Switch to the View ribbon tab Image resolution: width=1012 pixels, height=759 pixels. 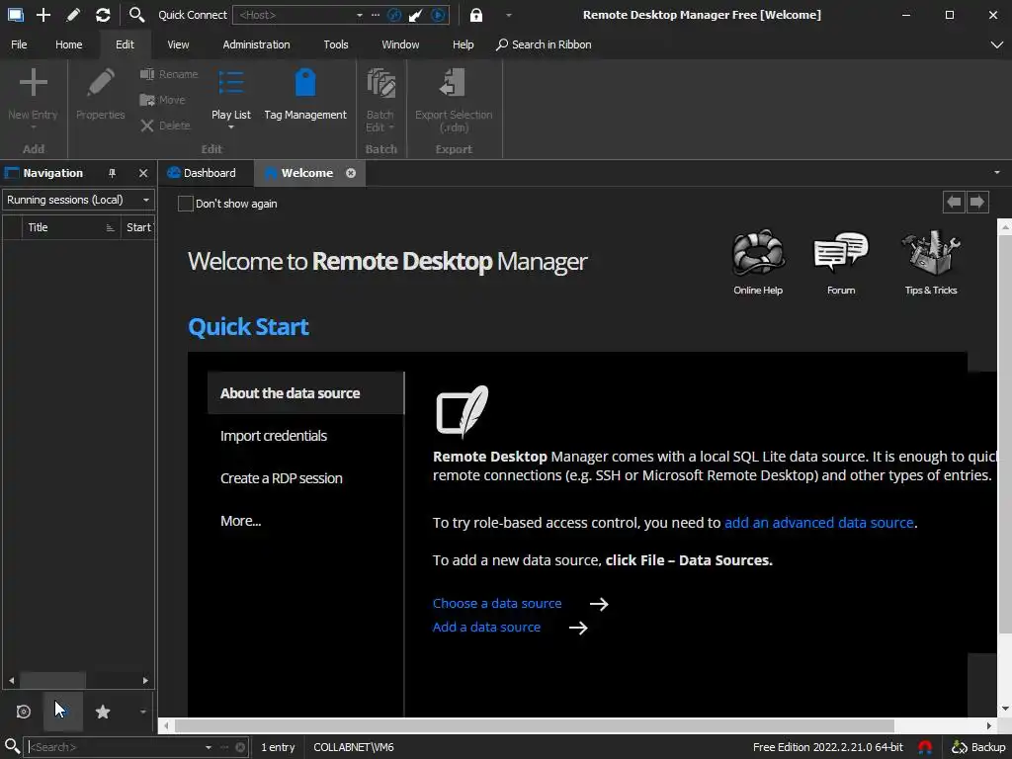coord(178,44)
